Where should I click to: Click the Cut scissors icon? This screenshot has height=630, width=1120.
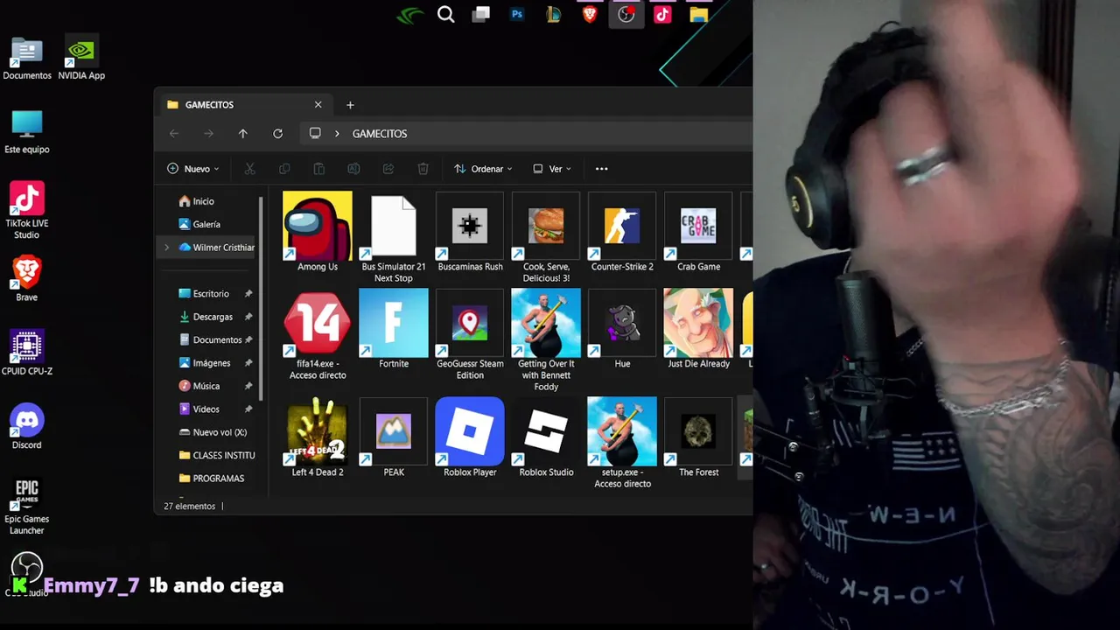249,169
